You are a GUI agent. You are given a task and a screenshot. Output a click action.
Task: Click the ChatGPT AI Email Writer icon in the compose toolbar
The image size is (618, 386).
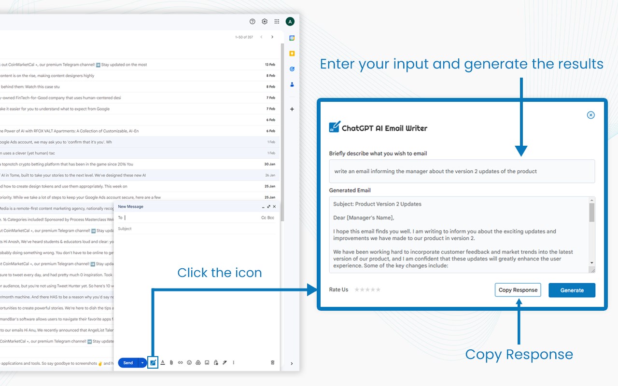click(153, 363)
